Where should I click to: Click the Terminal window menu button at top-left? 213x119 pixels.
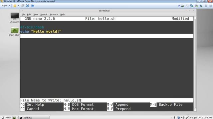(22, 11)
